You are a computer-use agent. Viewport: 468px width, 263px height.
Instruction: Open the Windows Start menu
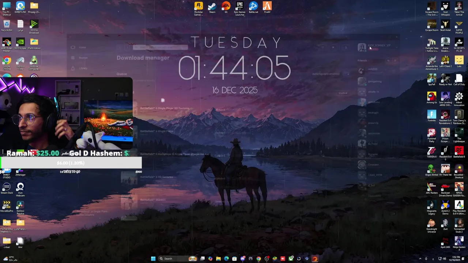153,259
